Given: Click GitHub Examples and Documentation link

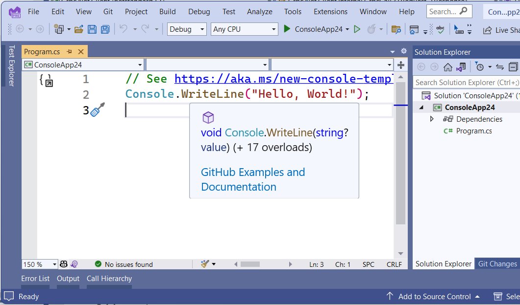Looking at the screenshot, I should 253,179.
